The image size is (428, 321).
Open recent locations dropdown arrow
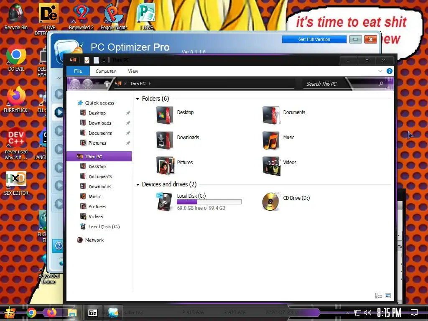97,84
